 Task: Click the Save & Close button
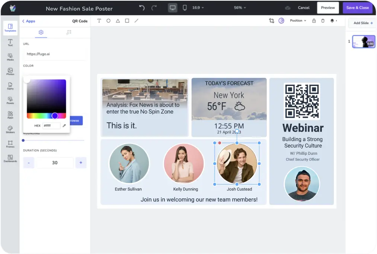pyautogui.click(x=357, y=8)
